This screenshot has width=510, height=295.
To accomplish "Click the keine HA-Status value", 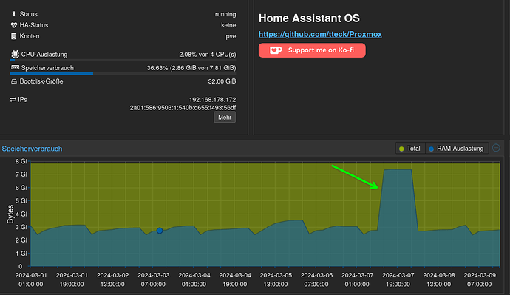I will pyautogui.click(x=228, y=25).
